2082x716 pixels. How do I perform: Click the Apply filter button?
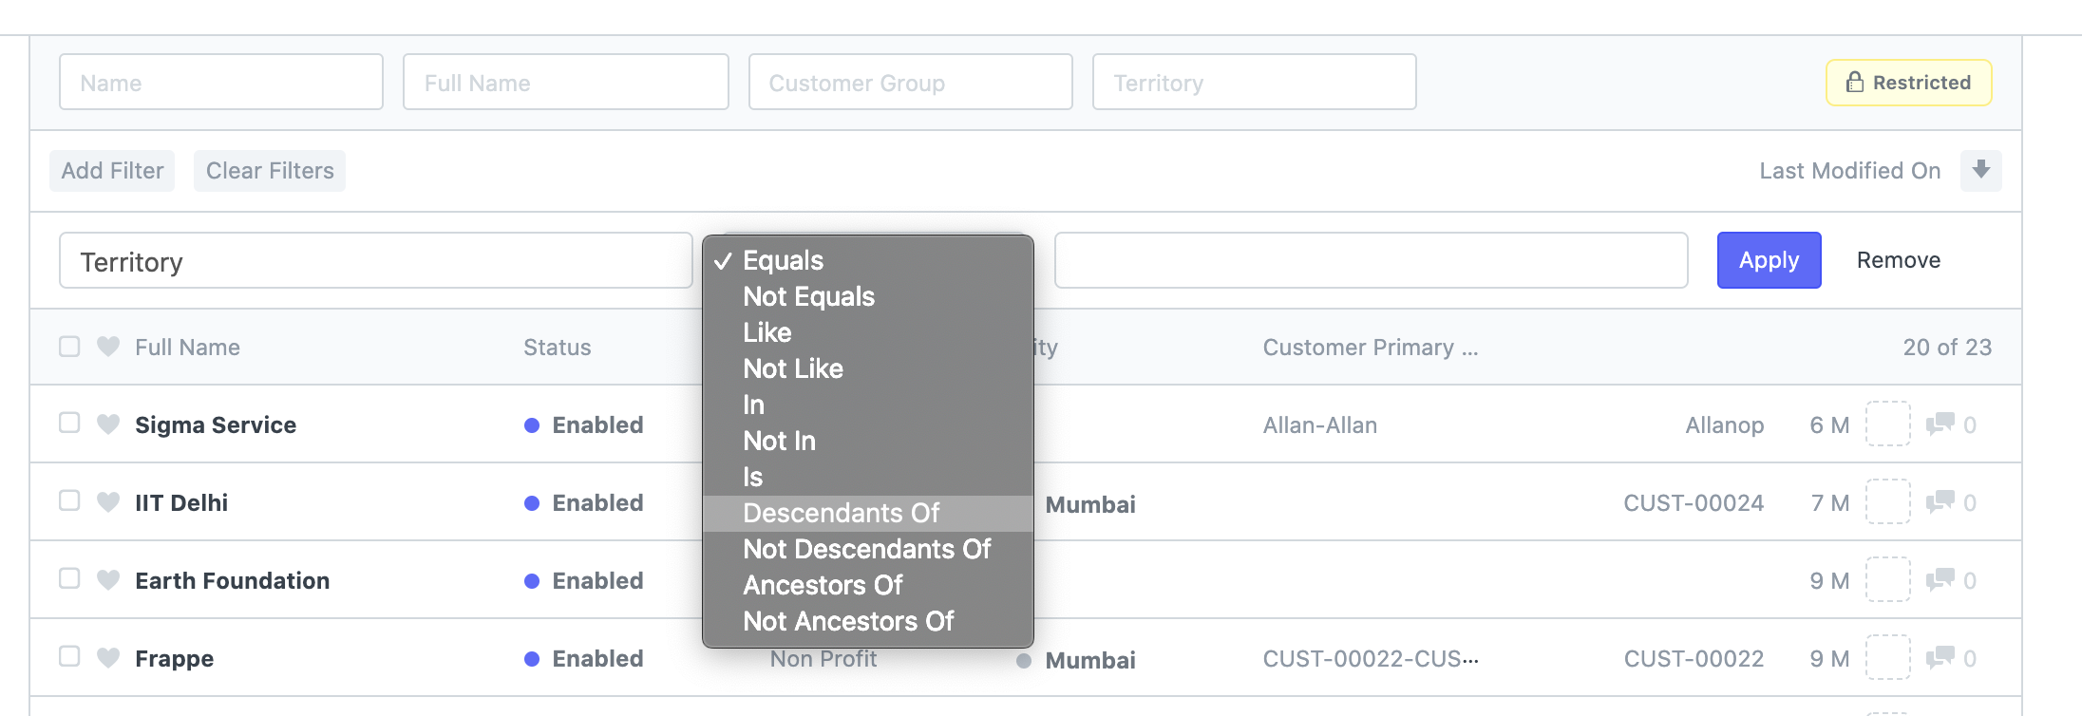pyautogui.click(x=1769, y=260)
